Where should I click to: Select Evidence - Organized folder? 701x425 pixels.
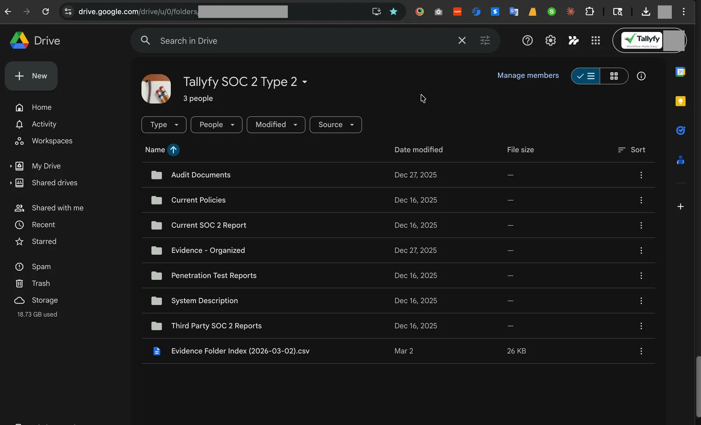tap(398, 250)
